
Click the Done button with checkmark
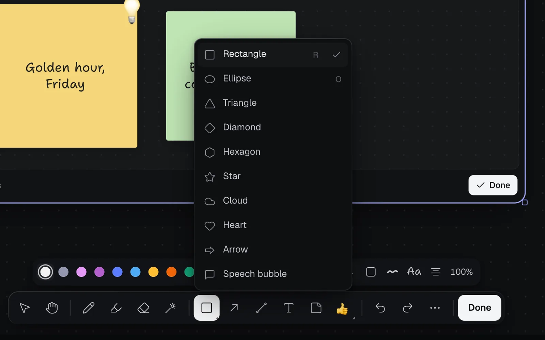tap(493, 185)
